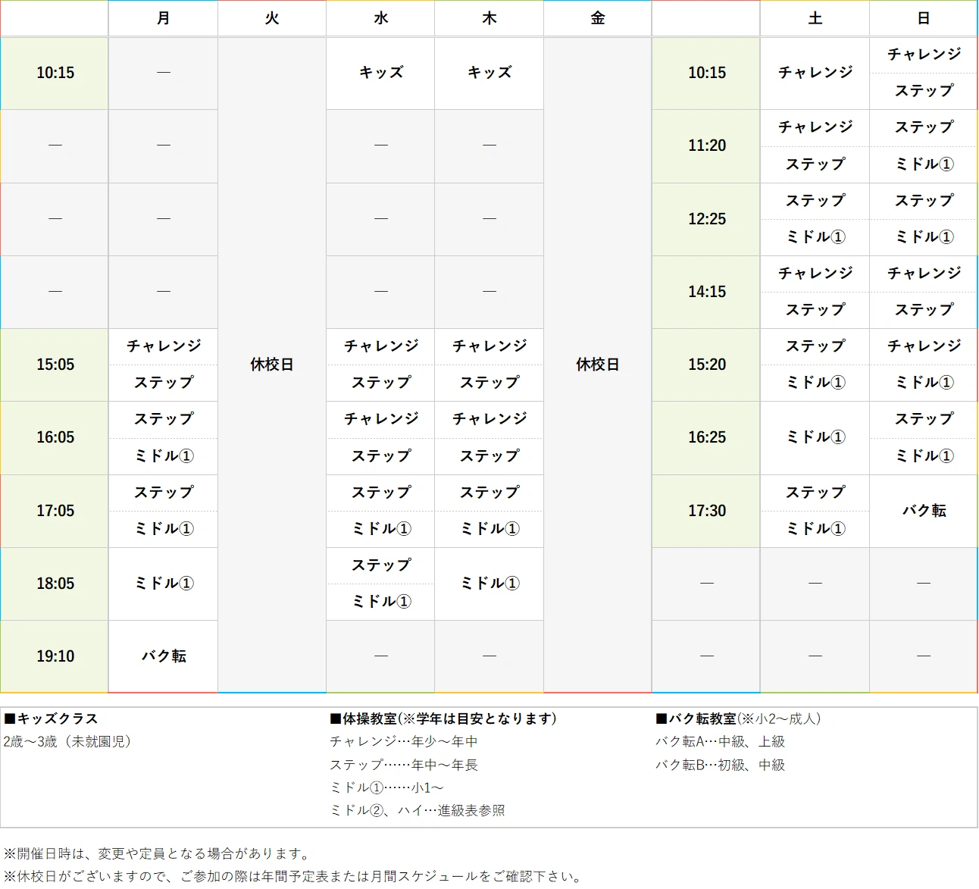
Task: Select the 10:15 time slot label
Action: [x=54, y=73]
